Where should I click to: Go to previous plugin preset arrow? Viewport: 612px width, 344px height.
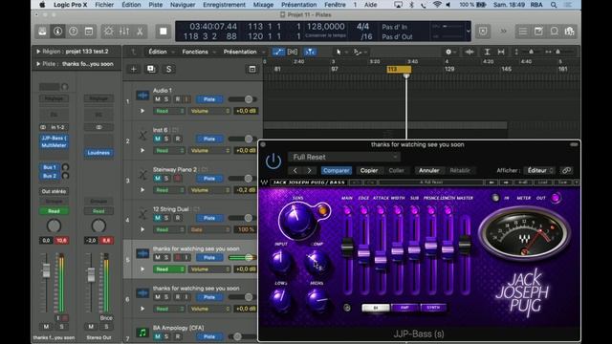[x=295, y=170]
